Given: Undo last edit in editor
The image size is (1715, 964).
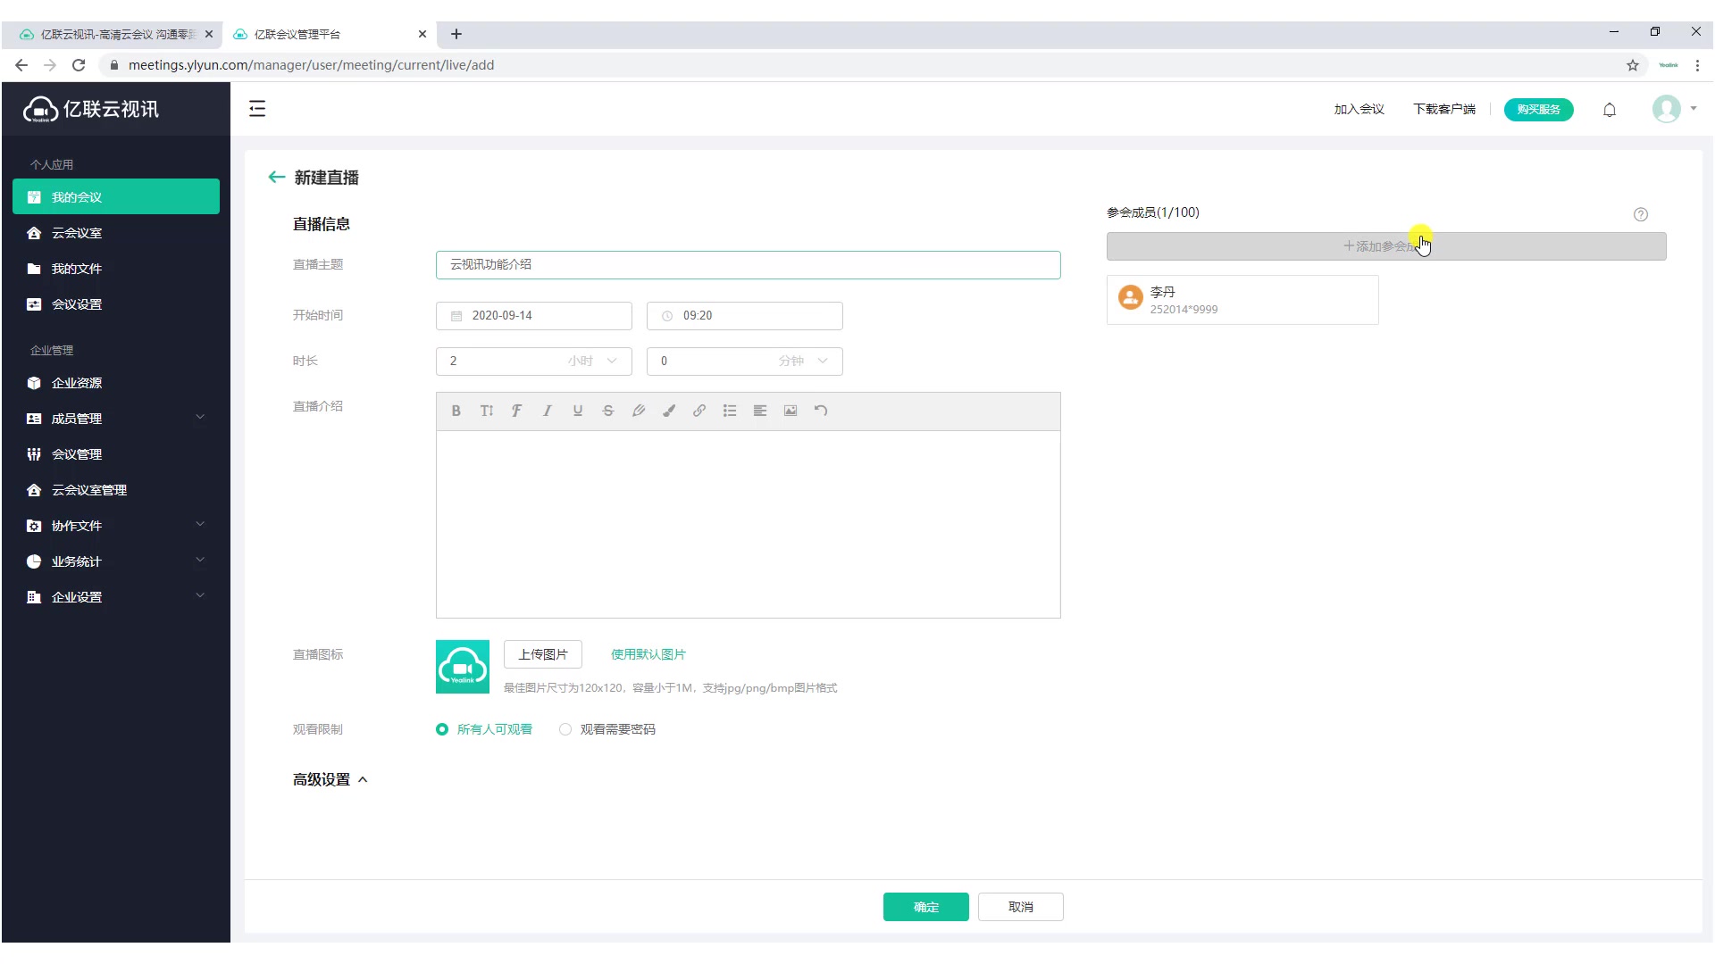Looking at the screenshot, I should click(820, 411).
